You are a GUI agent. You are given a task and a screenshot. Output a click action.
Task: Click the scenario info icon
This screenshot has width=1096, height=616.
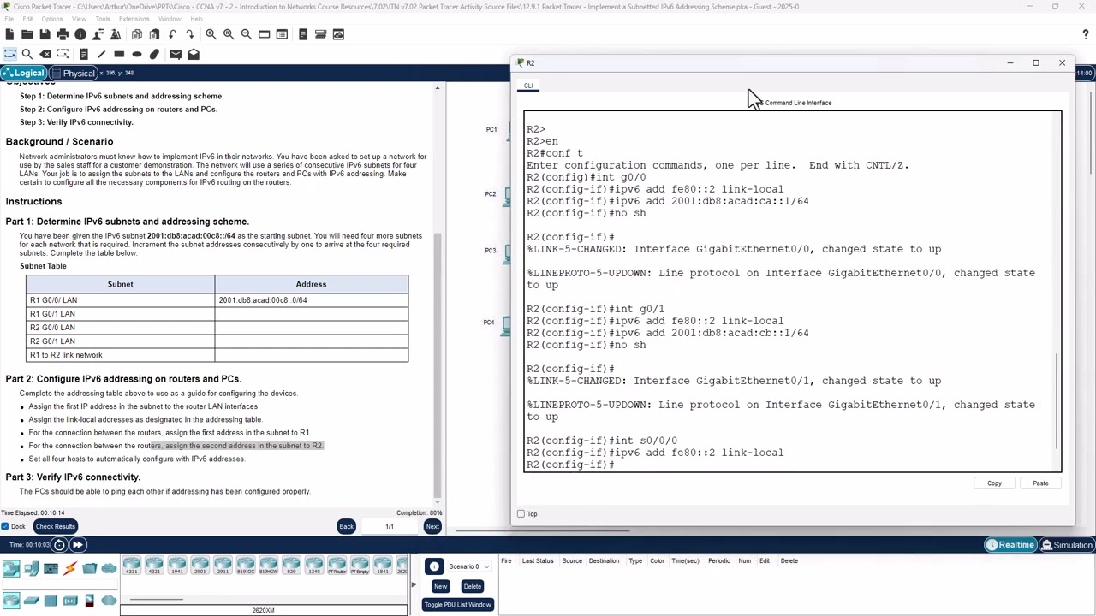pos(434,566)
